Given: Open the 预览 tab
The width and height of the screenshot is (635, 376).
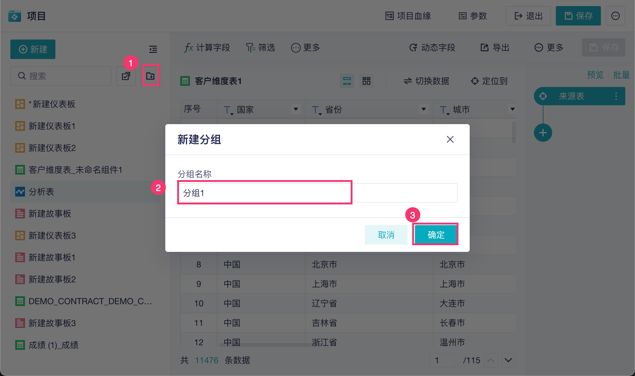Looking at the screenshot, I should (595, 75).
